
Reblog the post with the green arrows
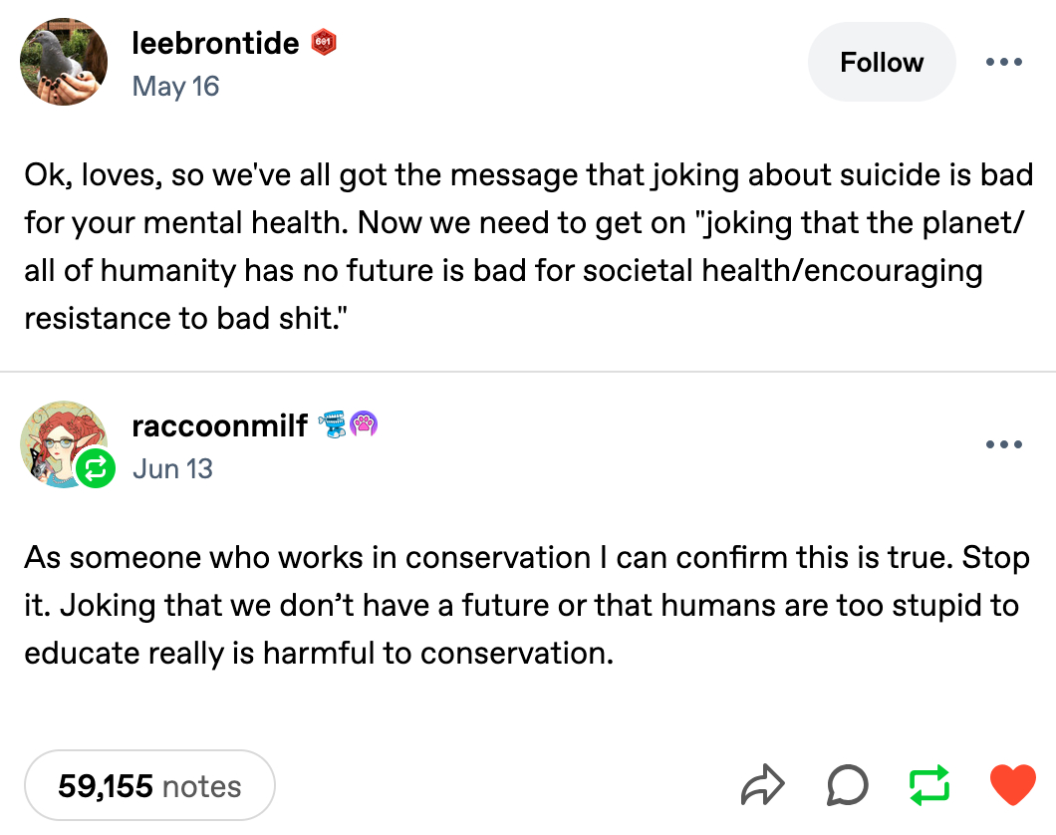(929, 786)
